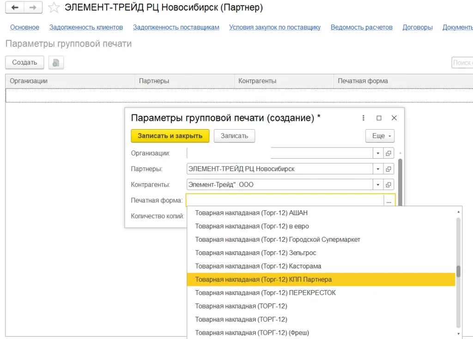Maximize the Параметры групповой печати dialog

(379, 118)
